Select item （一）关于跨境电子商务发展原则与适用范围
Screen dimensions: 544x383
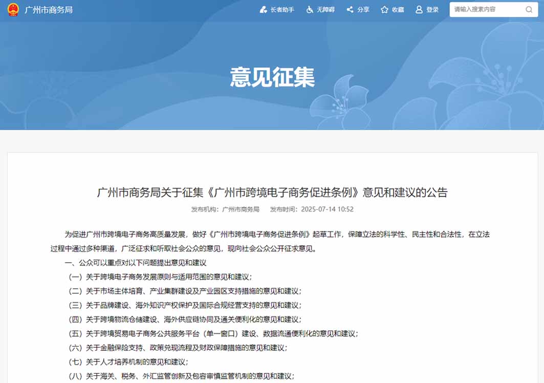pyautogui.click(x=160, y=277)
